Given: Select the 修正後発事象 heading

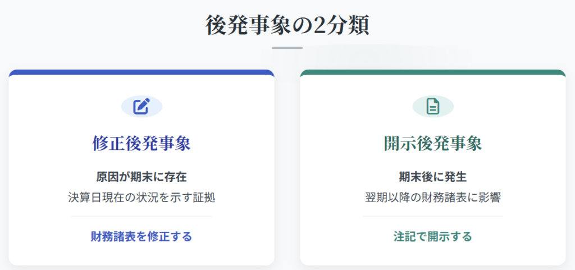Looking at the screenshot, I should 142,144.
